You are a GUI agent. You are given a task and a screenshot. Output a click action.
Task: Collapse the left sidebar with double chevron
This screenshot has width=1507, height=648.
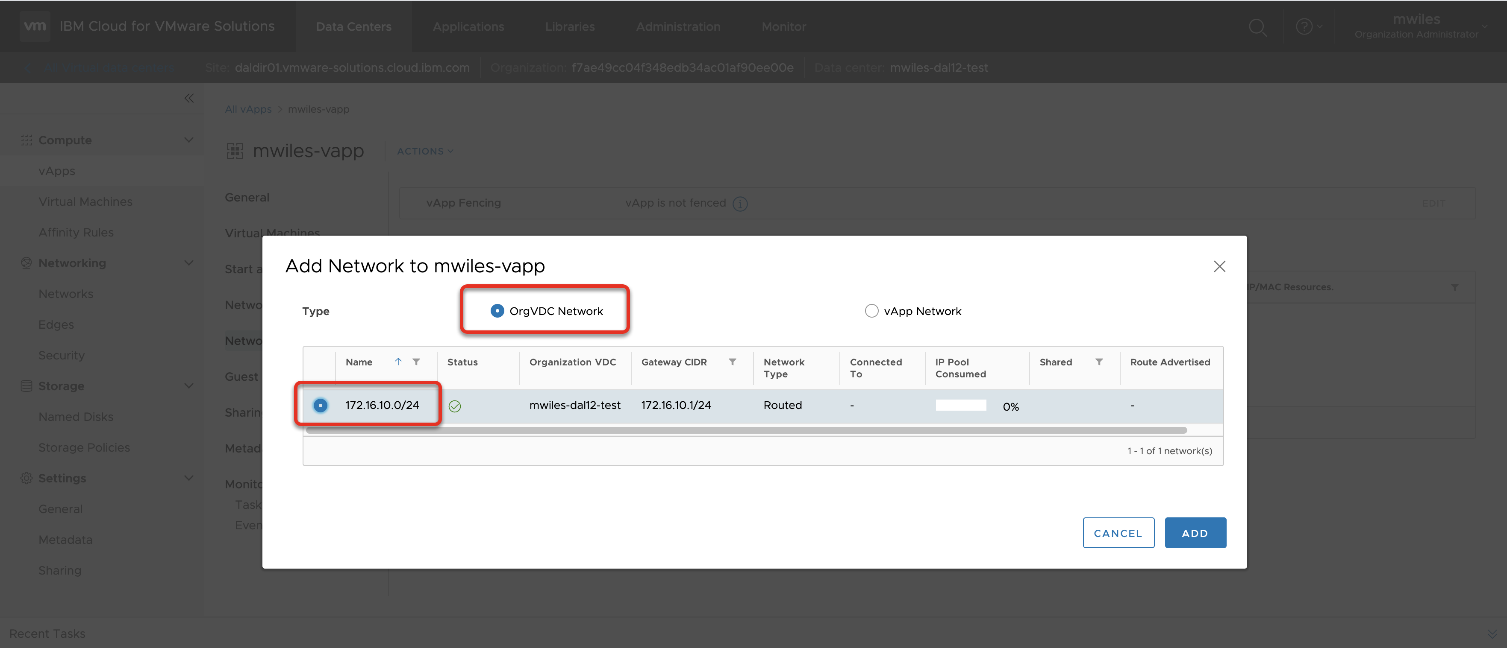[x=188, y=98]
